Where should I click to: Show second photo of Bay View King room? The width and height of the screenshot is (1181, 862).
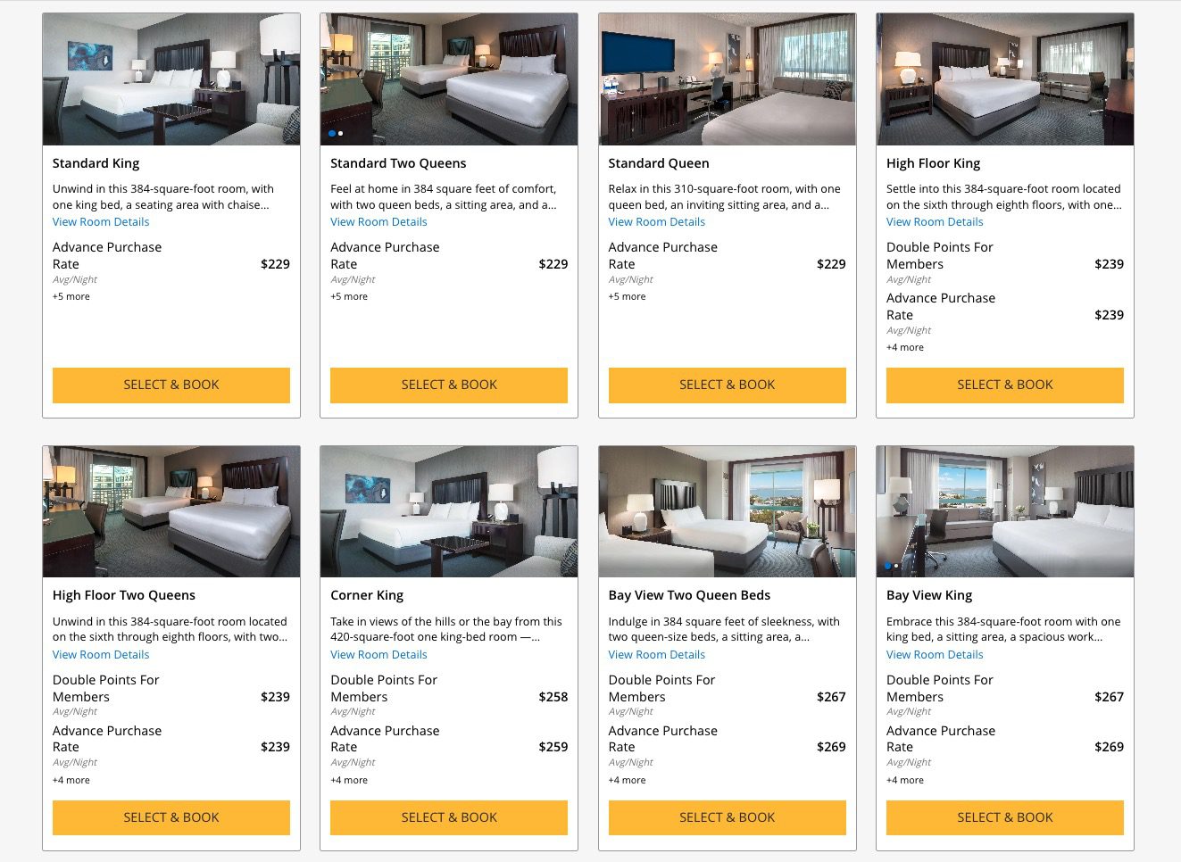point(897,565)
